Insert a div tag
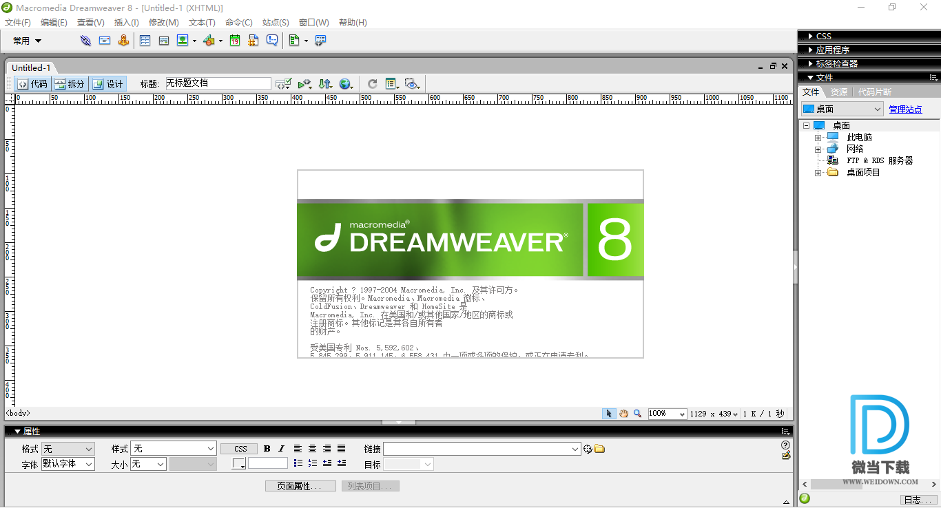 tap(164, 41)
